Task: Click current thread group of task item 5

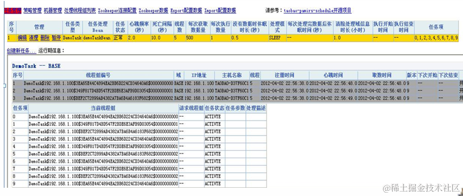Action: pos(103,154)
